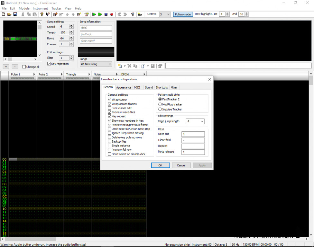
Task: Toggle the Preview wave-files checkbox
Action: pyautogui.click(x=109, y=112)
